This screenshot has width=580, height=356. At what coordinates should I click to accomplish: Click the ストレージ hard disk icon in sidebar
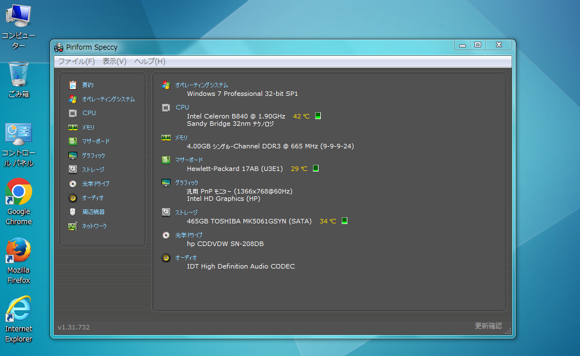[73, 169]
